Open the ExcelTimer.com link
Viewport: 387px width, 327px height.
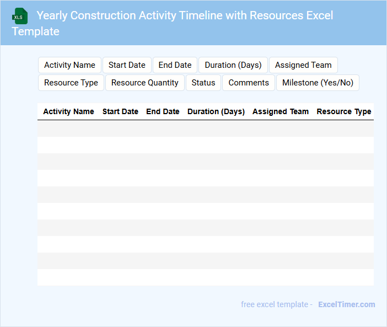(347, 304)
